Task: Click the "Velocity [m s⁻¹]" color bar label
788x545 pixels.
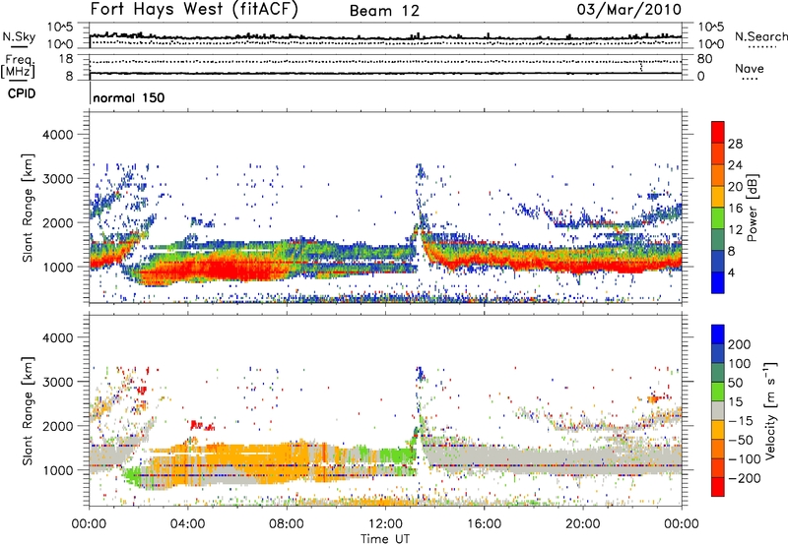Action: (x=770, y=410)
